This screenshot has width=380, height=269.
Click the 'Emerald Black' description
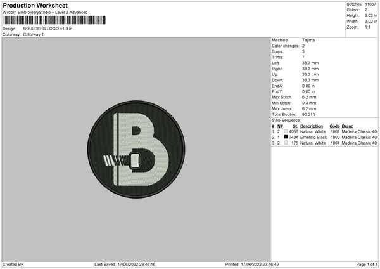(313, 138)
